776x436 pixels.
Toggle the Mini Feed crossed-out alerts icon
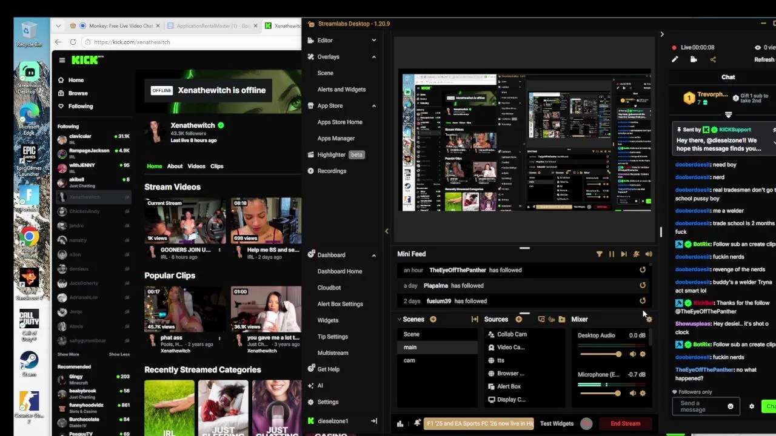pyautogui.click(x=636, y=254)
